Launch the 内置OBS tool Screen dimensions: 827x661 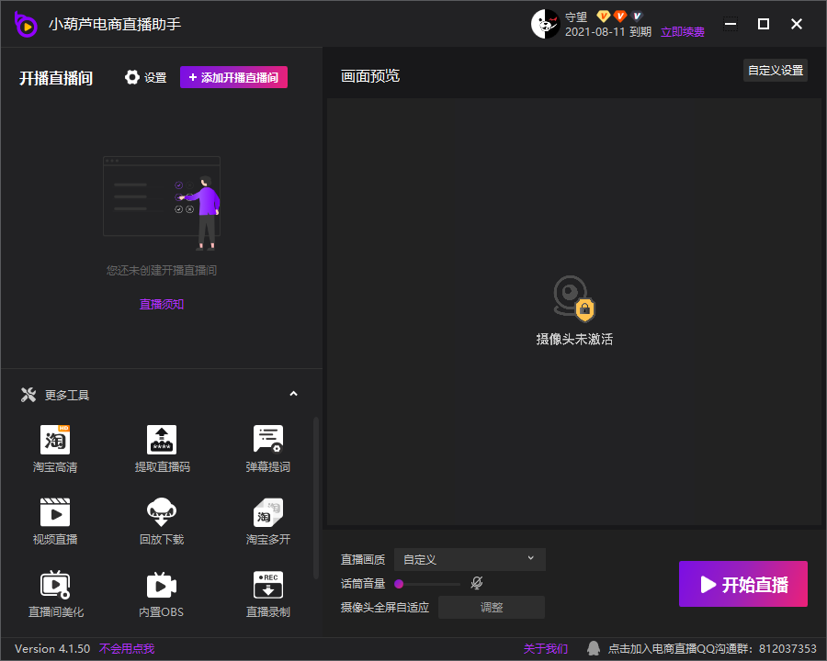162,585
